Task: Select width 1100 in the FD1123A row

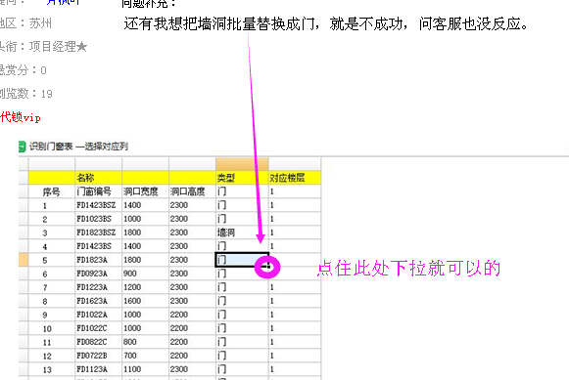Action: pyautogui.click(x=145, y=369)
